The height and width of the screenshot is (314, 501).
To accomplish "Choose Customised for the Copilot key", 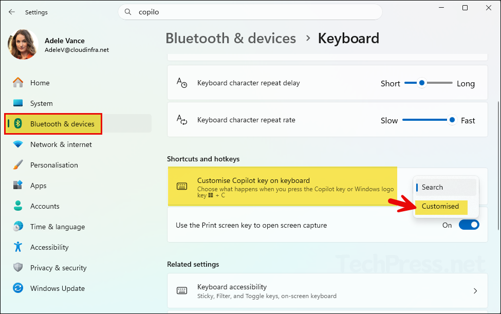I will (x=441, y=207).
